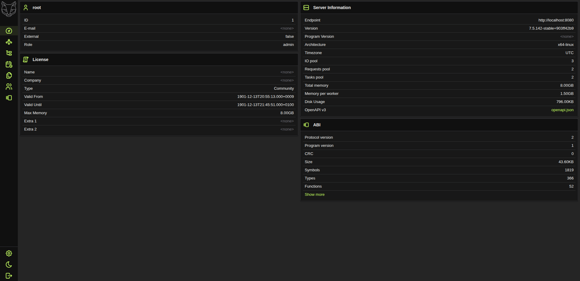This screenshot has height=281, width=580.
Task: Open the openapi.json link
Action: pyautogui.click(x=562, y=110)
